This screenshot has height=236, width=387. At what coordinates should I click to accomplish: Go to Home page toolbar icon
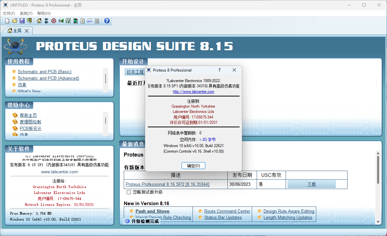39,21
